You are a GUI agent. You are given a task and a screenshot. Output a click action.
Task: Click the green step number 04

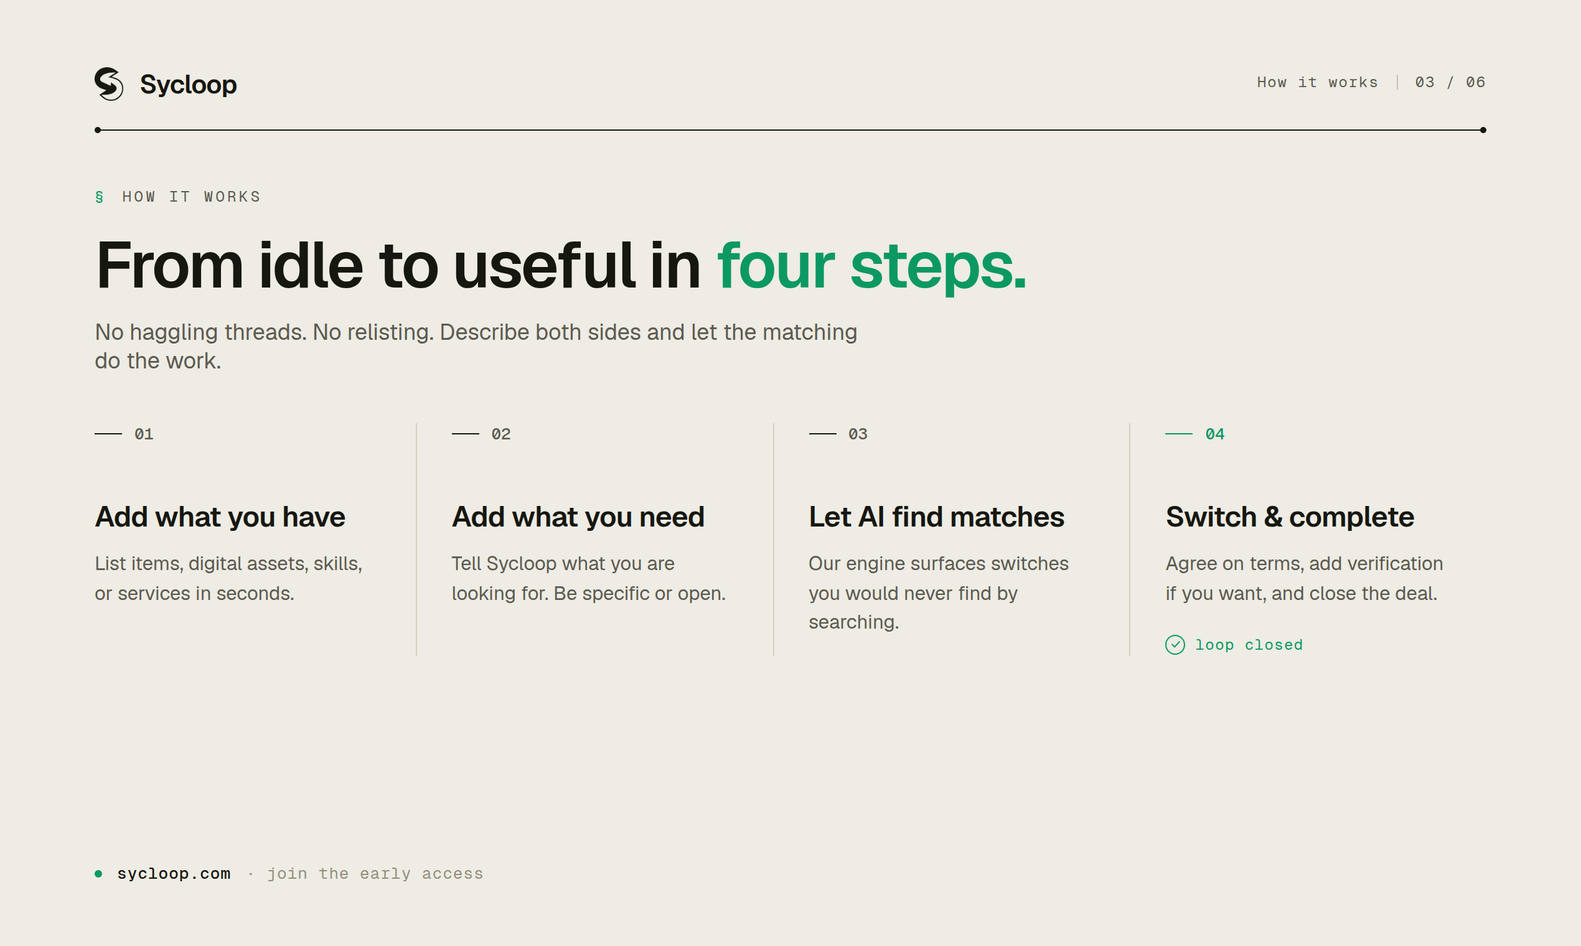click(1215, 434)
